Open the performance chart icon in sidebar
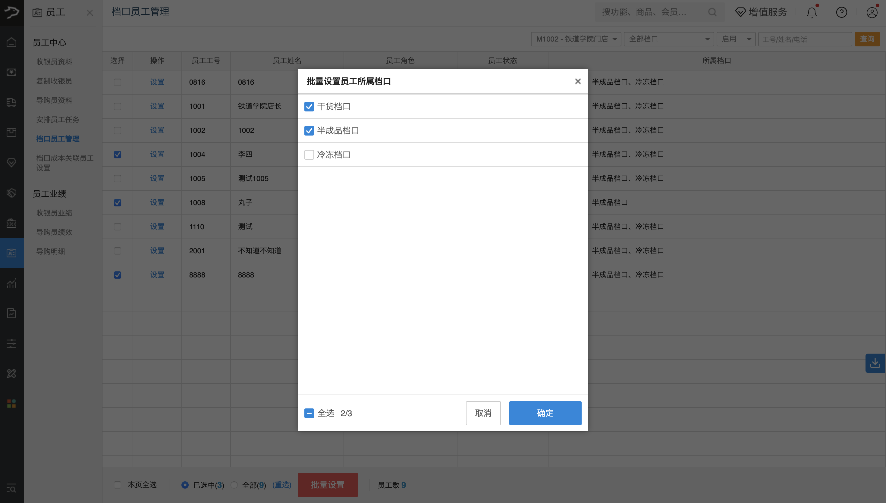The image size is (886, 503). click(11, 283)
